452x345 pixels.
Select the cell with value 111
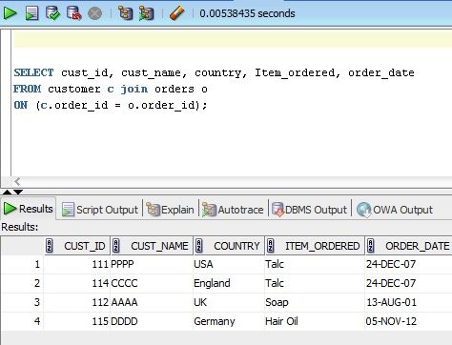(77, 264)
